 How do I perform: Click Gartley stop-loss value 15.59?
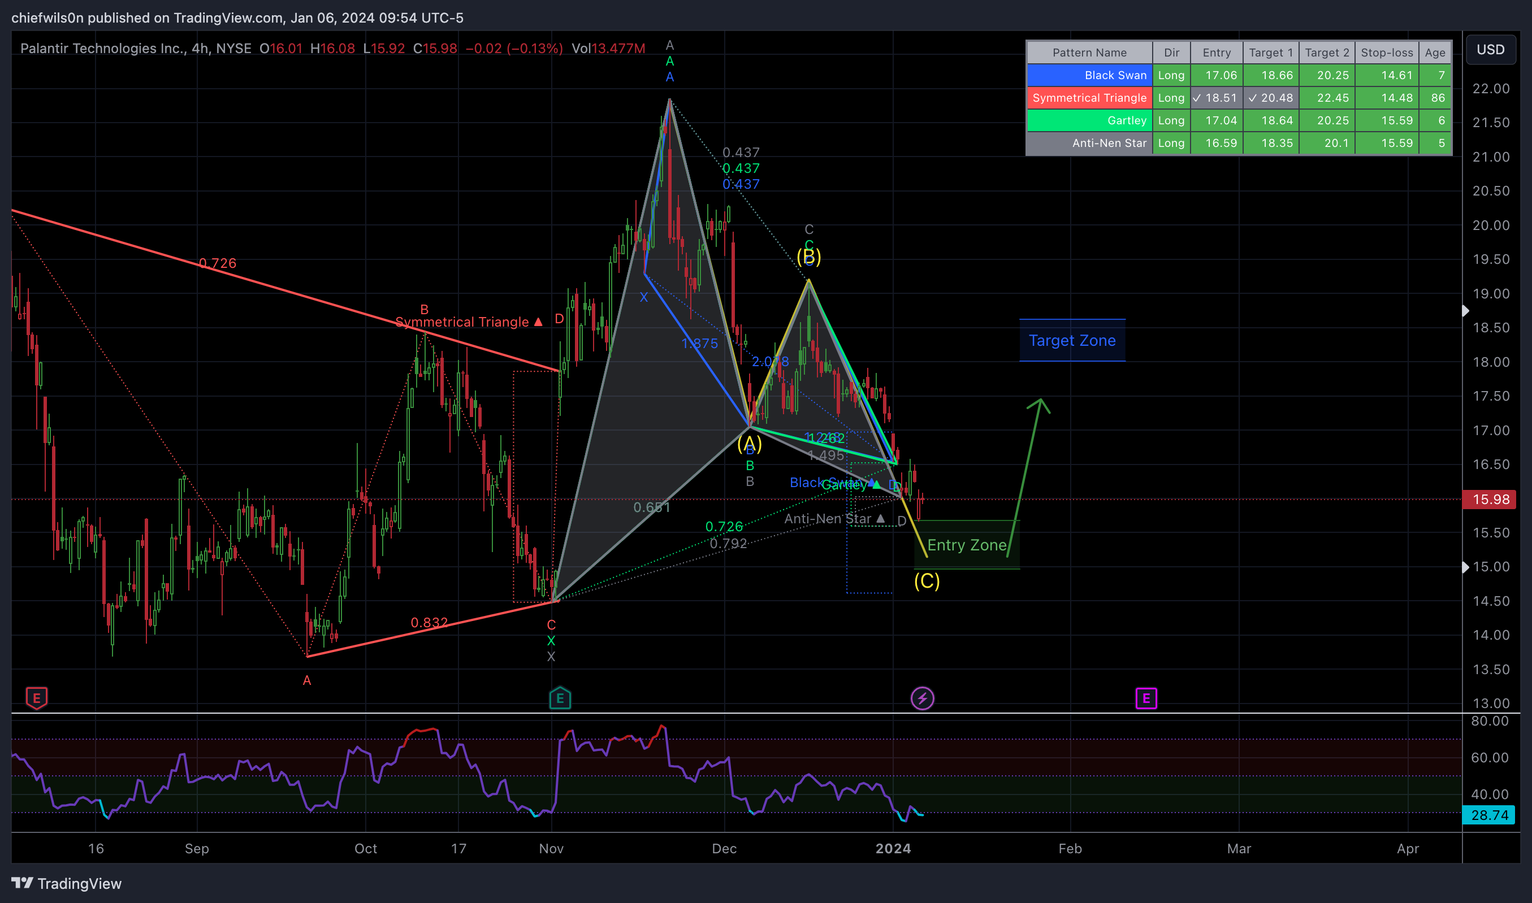tap(1387, 120)
